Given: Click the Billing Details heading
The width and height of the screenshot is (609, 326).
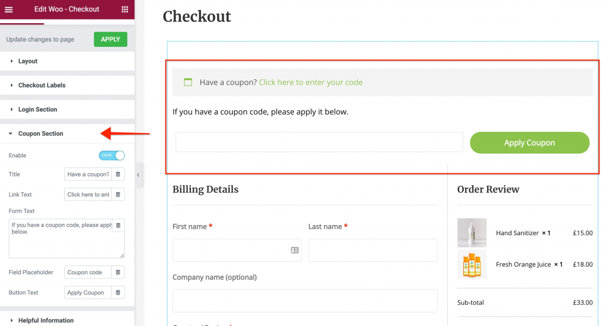Looking at the screenshot, I should click(205, 189).
